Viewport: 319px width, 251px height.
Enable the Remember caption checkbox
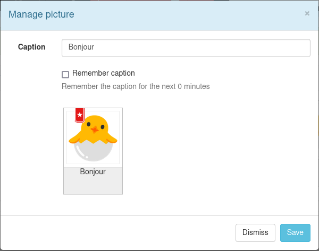[x=65, y=75]
